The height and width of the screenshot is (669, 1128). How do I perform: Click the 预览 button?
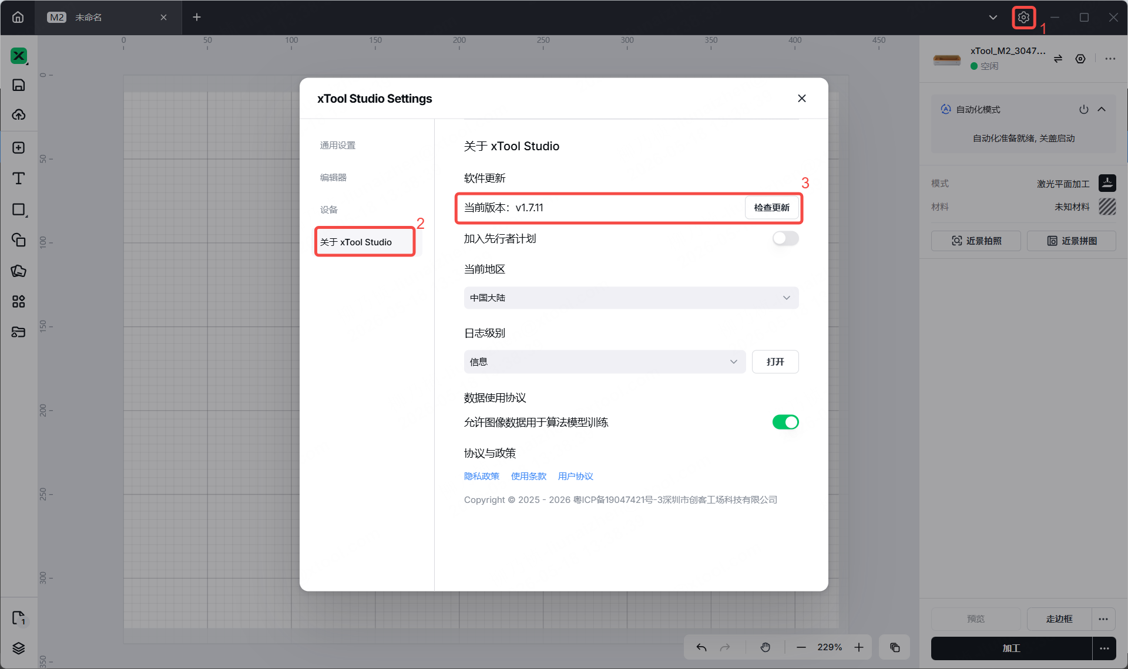point(976,619)
